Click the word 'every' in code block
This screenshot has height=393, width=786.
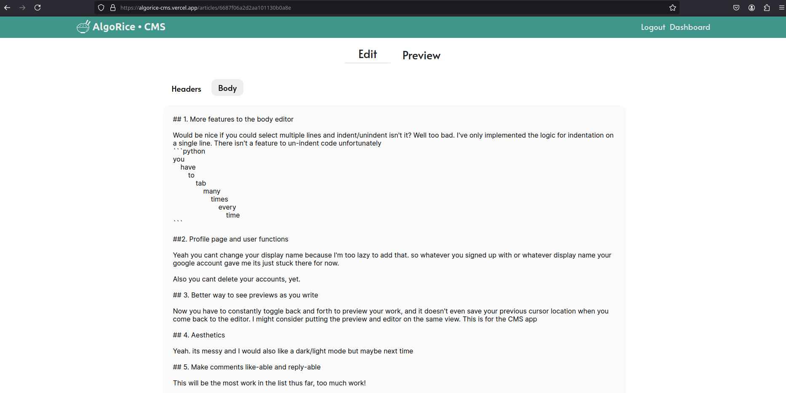pyautogui.click(x=227, y=207)
